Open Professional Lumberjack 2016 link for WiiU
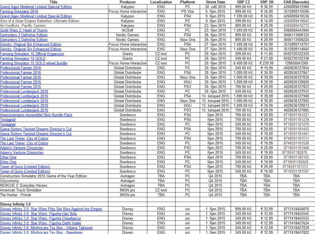Image resolution: width=315 pixels, height=234 pixels. (x=24, y=106)
